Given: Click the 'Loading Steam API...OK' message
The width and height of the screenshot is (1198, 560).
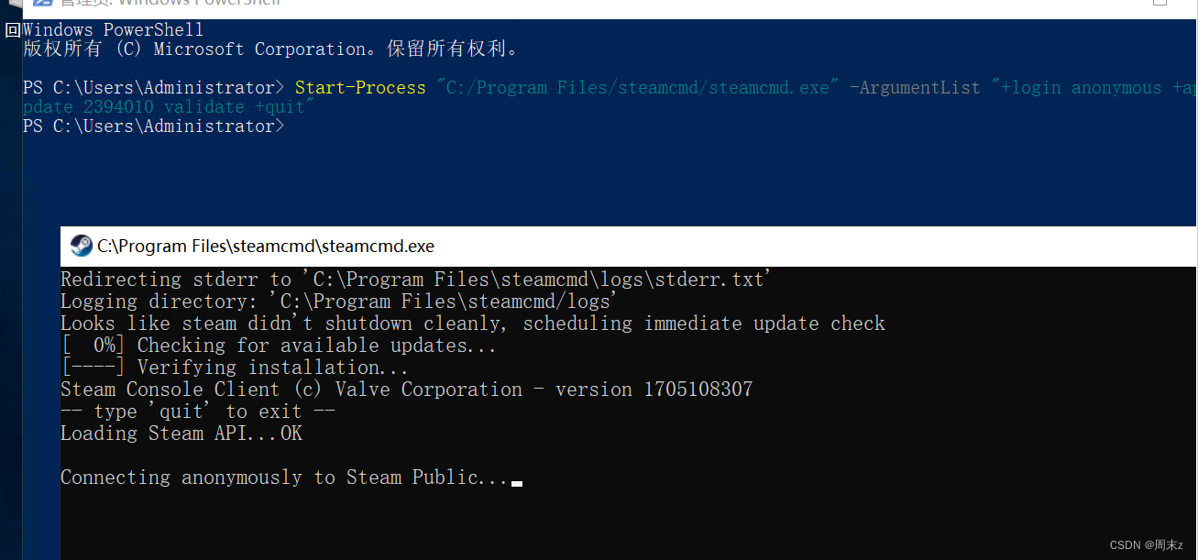Looking at the screenshot, I should point(181,433).
